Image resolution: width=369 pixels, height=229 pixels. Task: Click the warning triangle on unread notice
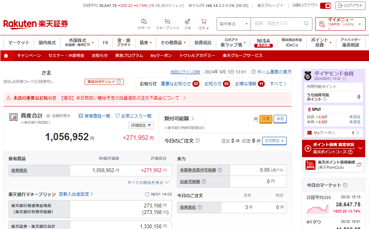coord(8,98)
